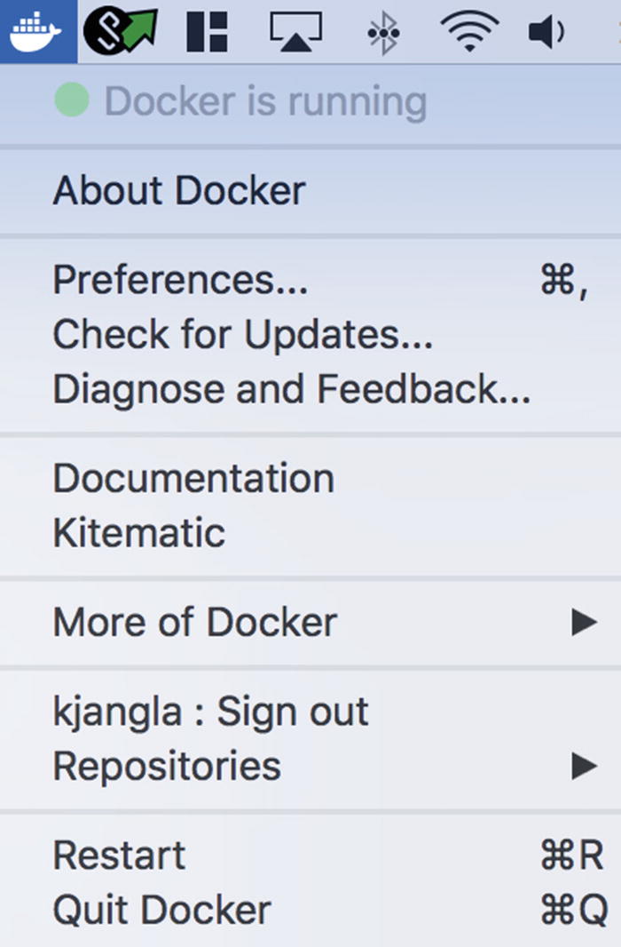Open the Wi-Fi status menu
Image resolution: width=621 pixels, height=947 pixels.
point(469,32)
